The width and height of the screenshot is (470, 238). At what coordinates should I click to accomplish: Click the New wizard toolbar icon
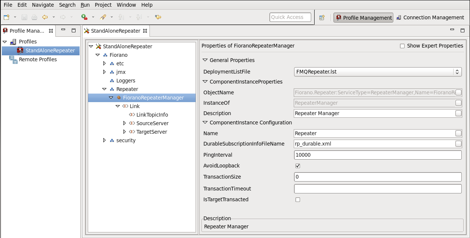coord(7,17)
